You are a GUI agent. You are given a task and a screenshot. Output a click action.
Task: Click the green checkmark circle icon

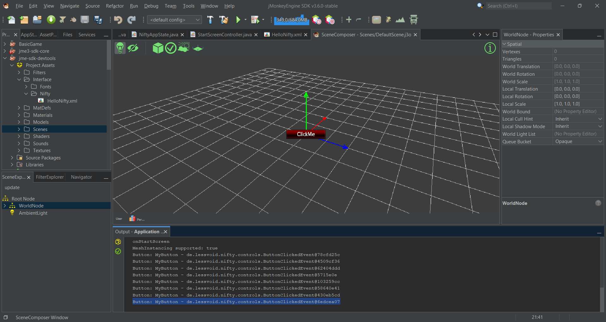pos(171,48)
